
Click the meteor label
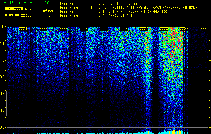(x=48, y=10)
